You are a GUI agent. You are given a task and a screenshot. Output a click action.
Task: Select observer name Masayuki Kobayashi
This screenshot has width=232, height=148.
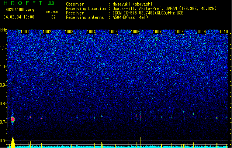tap(132, 4)
